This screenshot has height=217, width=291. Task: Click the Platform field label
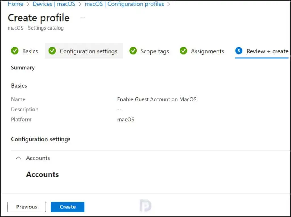21,120
